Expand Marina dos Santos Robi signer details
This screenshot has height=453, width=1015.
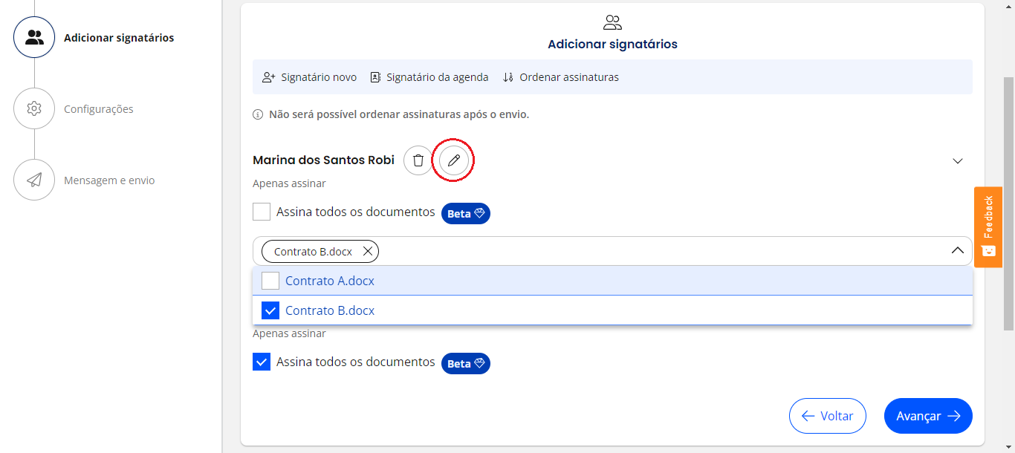[x=958, y=160]
